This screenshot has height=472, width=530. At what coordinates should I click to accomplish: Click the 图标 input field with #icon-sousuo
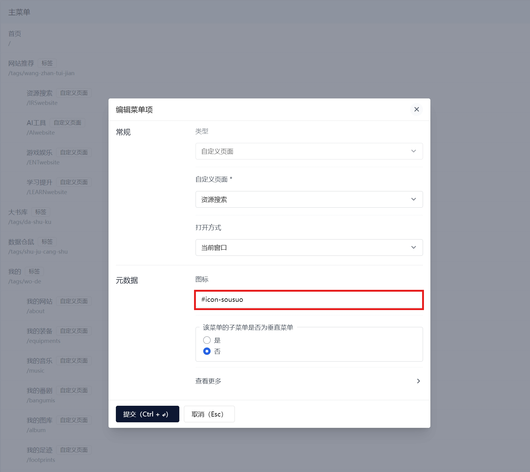click(309, 300)
